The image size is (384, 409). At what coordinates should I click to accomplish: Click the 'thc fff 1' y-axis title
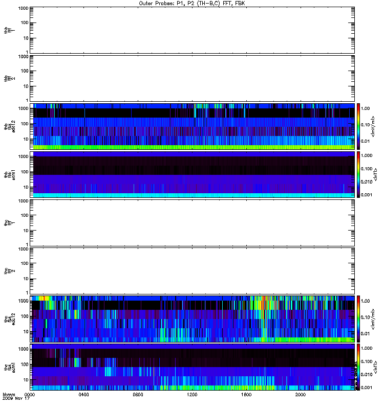pyautogui.click(x=10, y=223)
